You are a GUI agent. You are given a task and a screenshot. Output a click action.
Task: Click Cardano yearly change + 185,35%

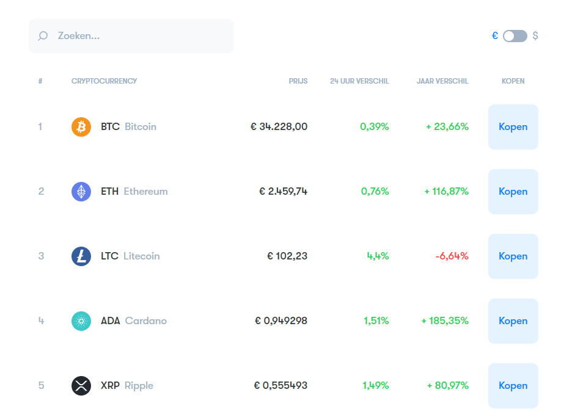(445, 321)
